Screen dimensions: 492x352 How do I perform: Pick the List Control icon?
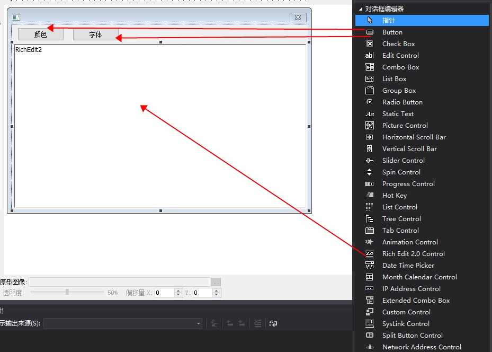coord(369,207)
